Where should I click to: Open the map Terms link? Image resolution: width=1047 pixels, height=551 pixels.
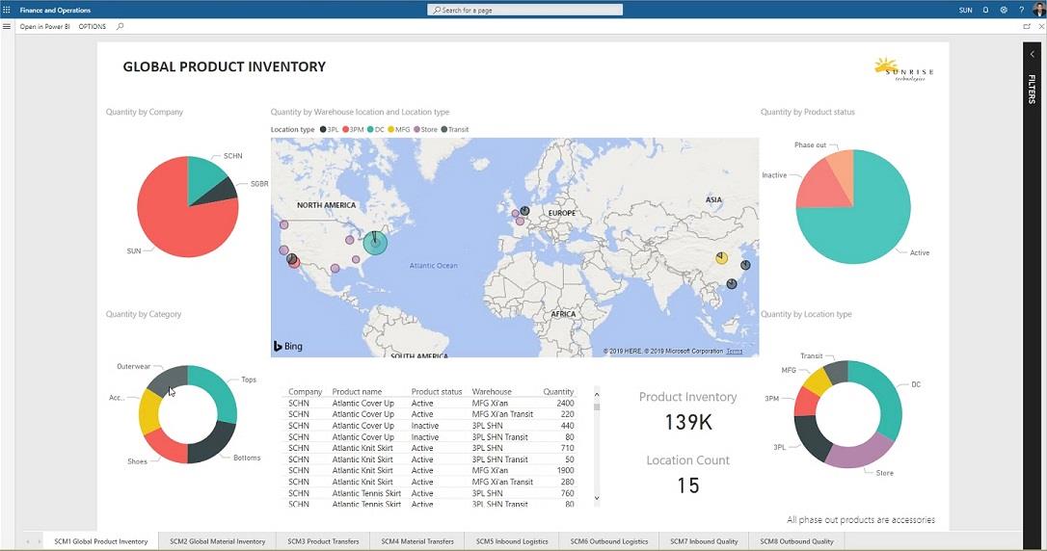click(x=734, y=351)
